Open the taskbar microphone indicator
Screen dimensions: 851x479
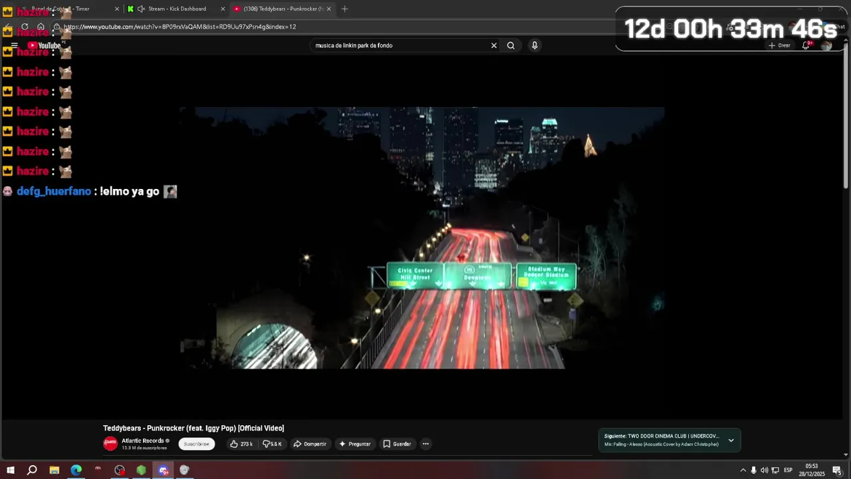coord(753,470)
